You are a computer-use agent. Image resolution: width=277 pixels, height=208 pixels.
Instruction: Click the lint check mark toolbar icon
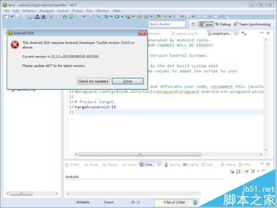[79, 17]
